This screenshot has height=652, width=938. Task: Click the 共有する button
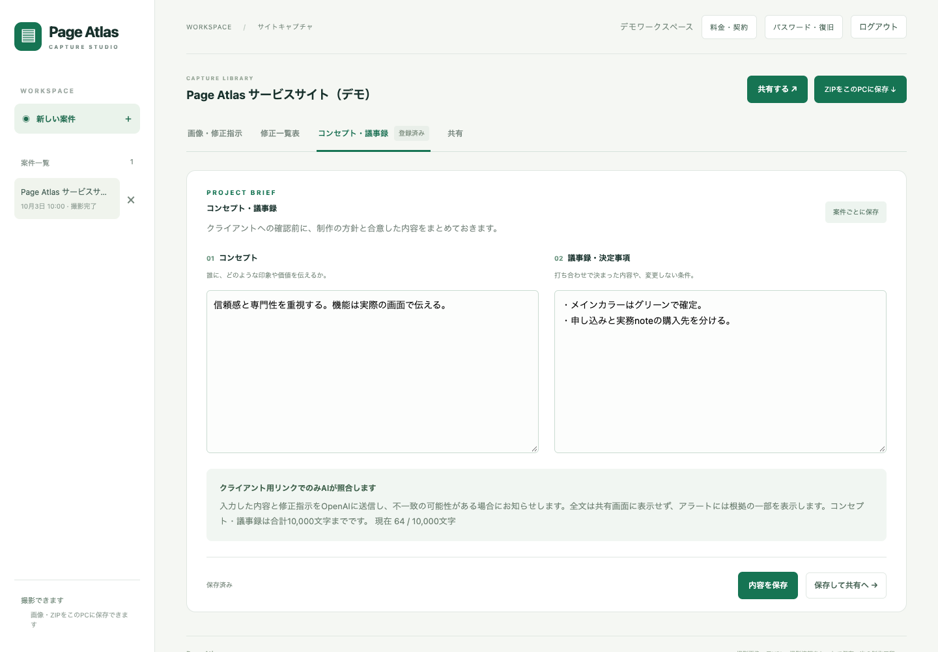[x=777, y=89]
